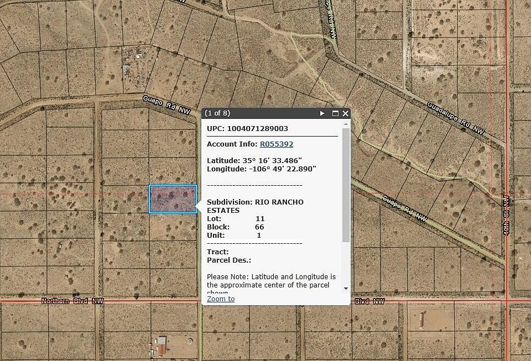Click popup scrollbar down arrow
Image resolution: width=531 pixels, height=361 pixels.
tap(346, 288)
